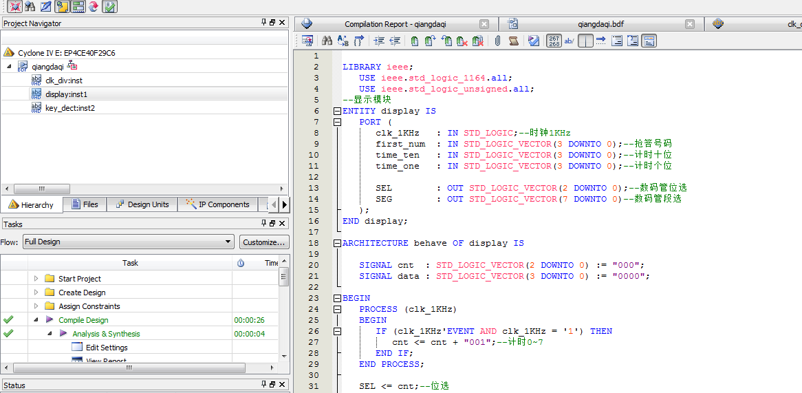Click the binoculars Find icon in editor toolbar
This screenshot has width=802, height=393.
[327, 41]
